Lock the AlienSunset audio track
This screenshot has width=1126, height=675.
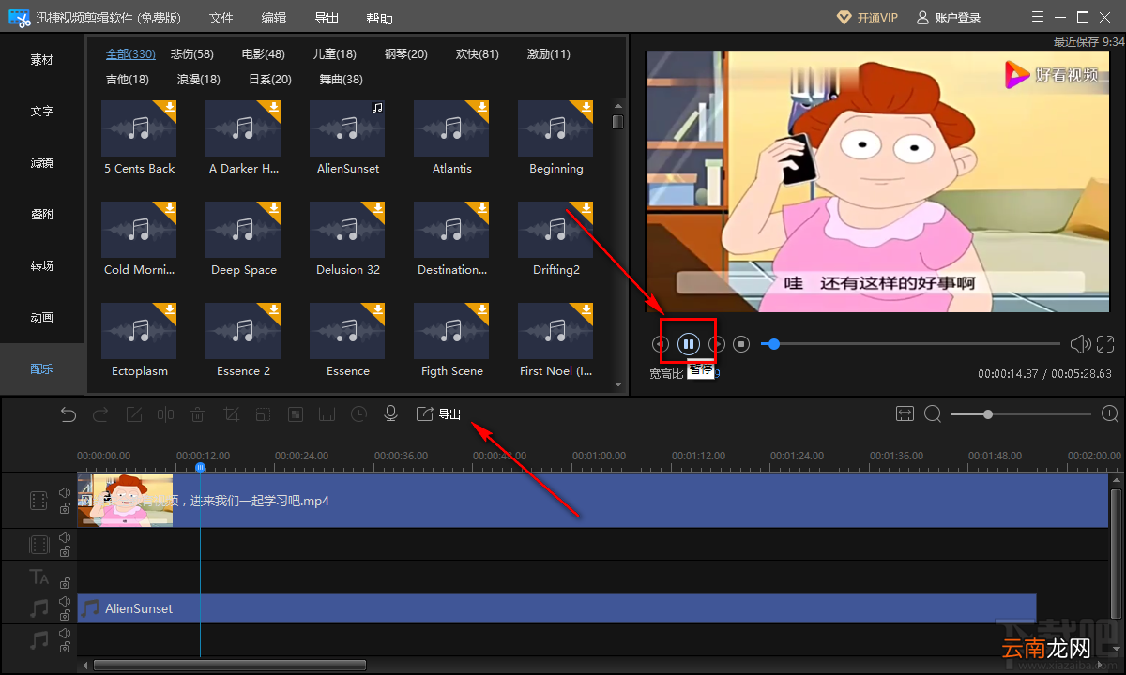[x=65, y=615]
